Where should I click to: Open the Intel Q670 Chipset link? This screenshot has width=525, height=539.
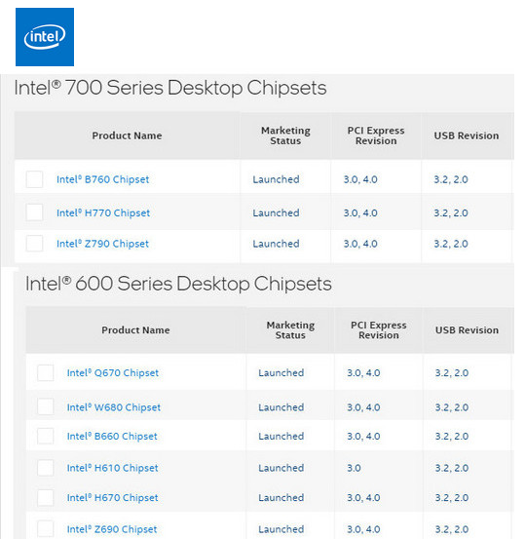click(113, 373)
